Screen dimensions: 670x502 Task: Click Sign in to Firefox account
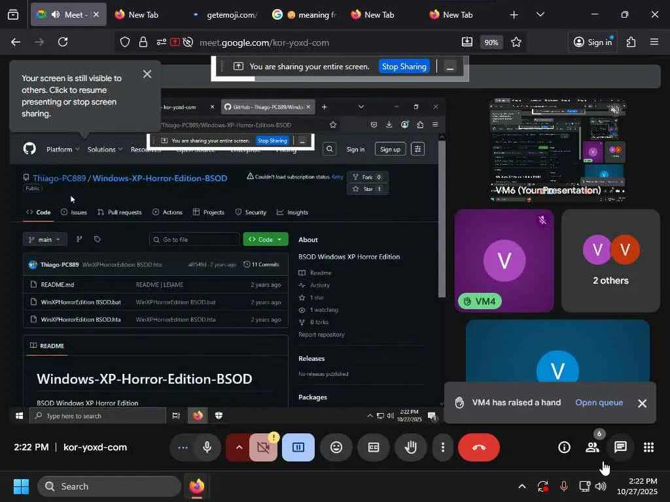[593, 42]
